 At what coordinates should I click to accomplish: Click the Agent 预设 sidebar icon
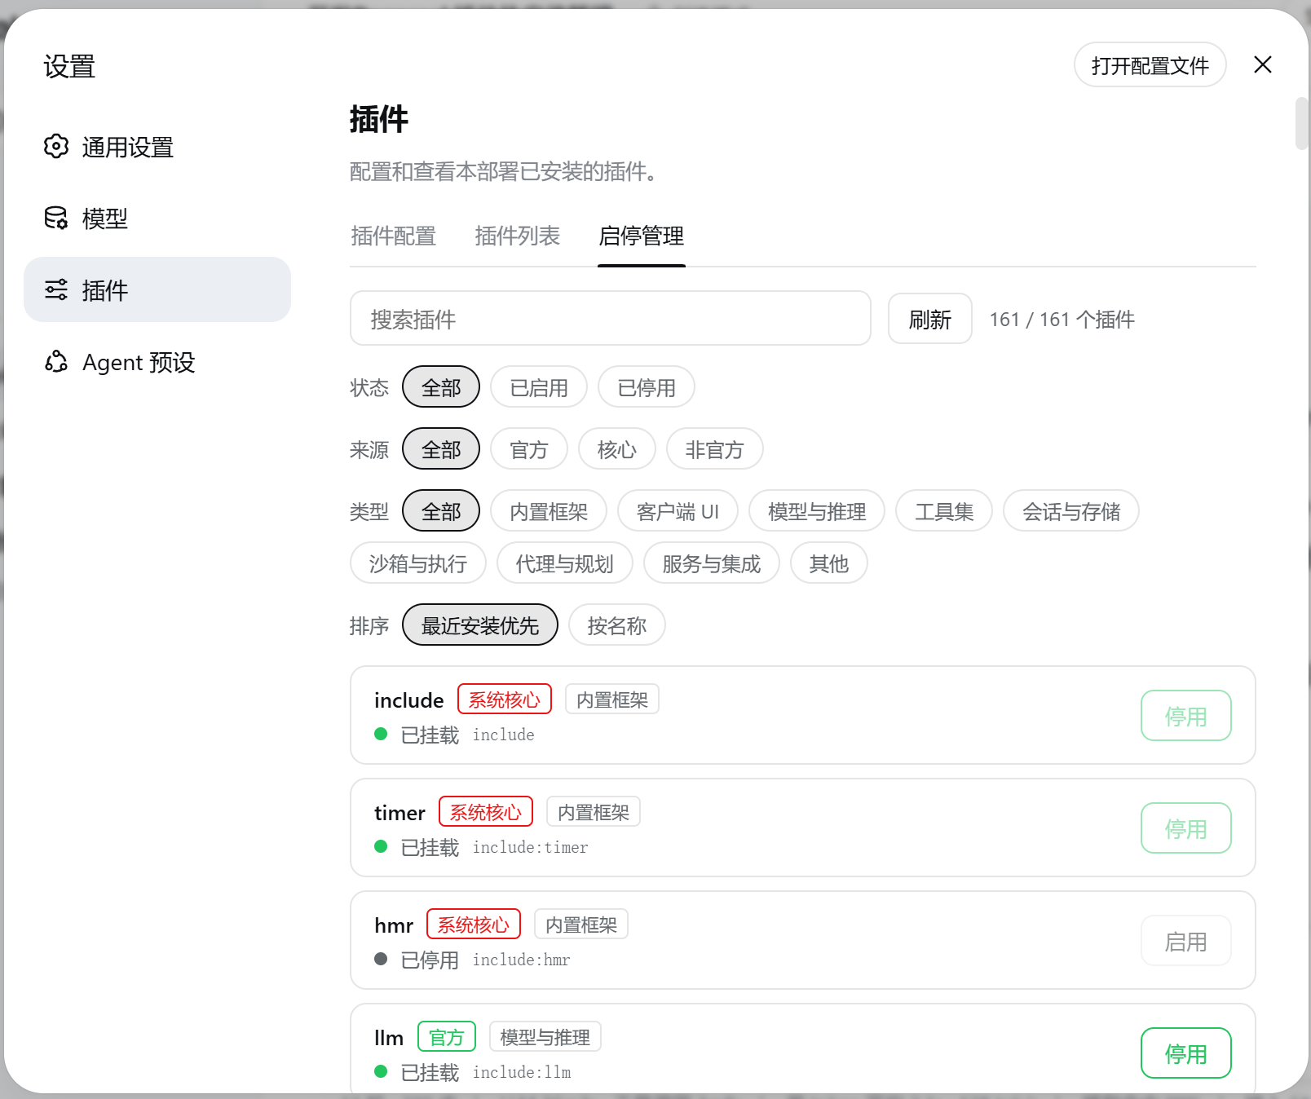[56, 362]
